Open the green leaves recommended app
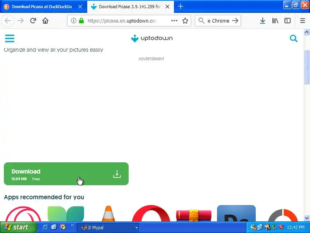 66,214
